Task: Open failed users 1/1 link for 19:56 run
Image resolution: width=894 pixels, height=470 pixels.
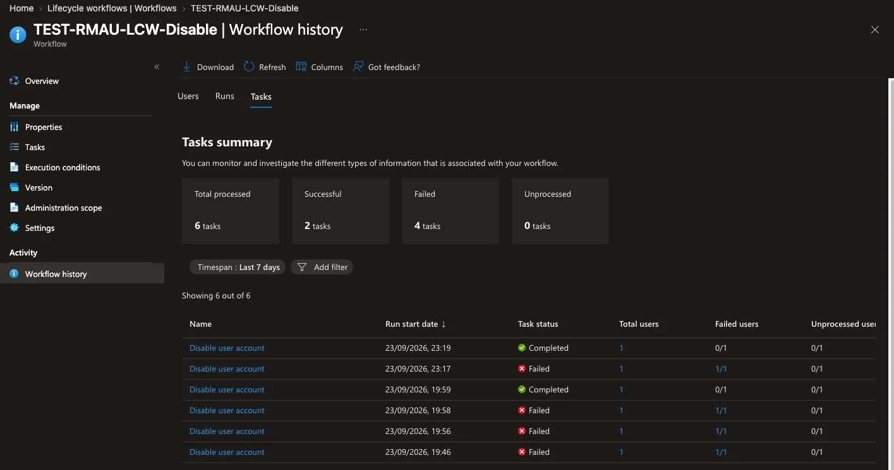Action: tap(721, 432)
